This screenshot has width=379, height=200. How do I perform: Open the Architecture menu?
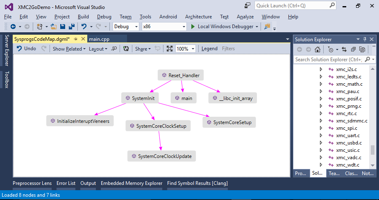coord(198,17)
